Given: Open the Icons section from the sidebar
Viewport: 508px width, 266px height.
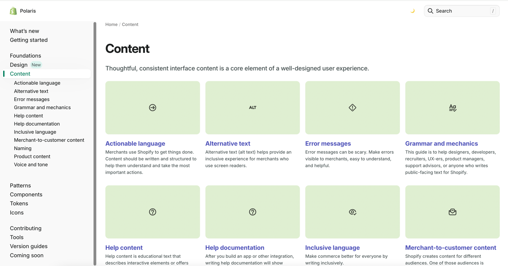Looking at the screenshot, I should point(17,212).
